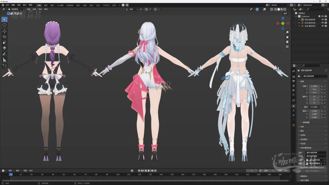Expand the second armature object in outliner

299,23
